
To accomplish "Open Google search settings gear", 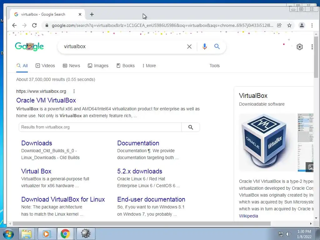I will 300,47.
